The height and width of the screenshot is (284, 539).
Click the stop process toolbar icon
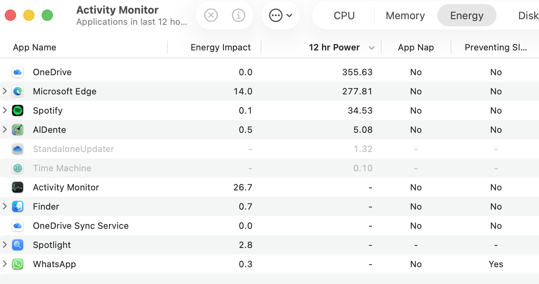point(211,16)
